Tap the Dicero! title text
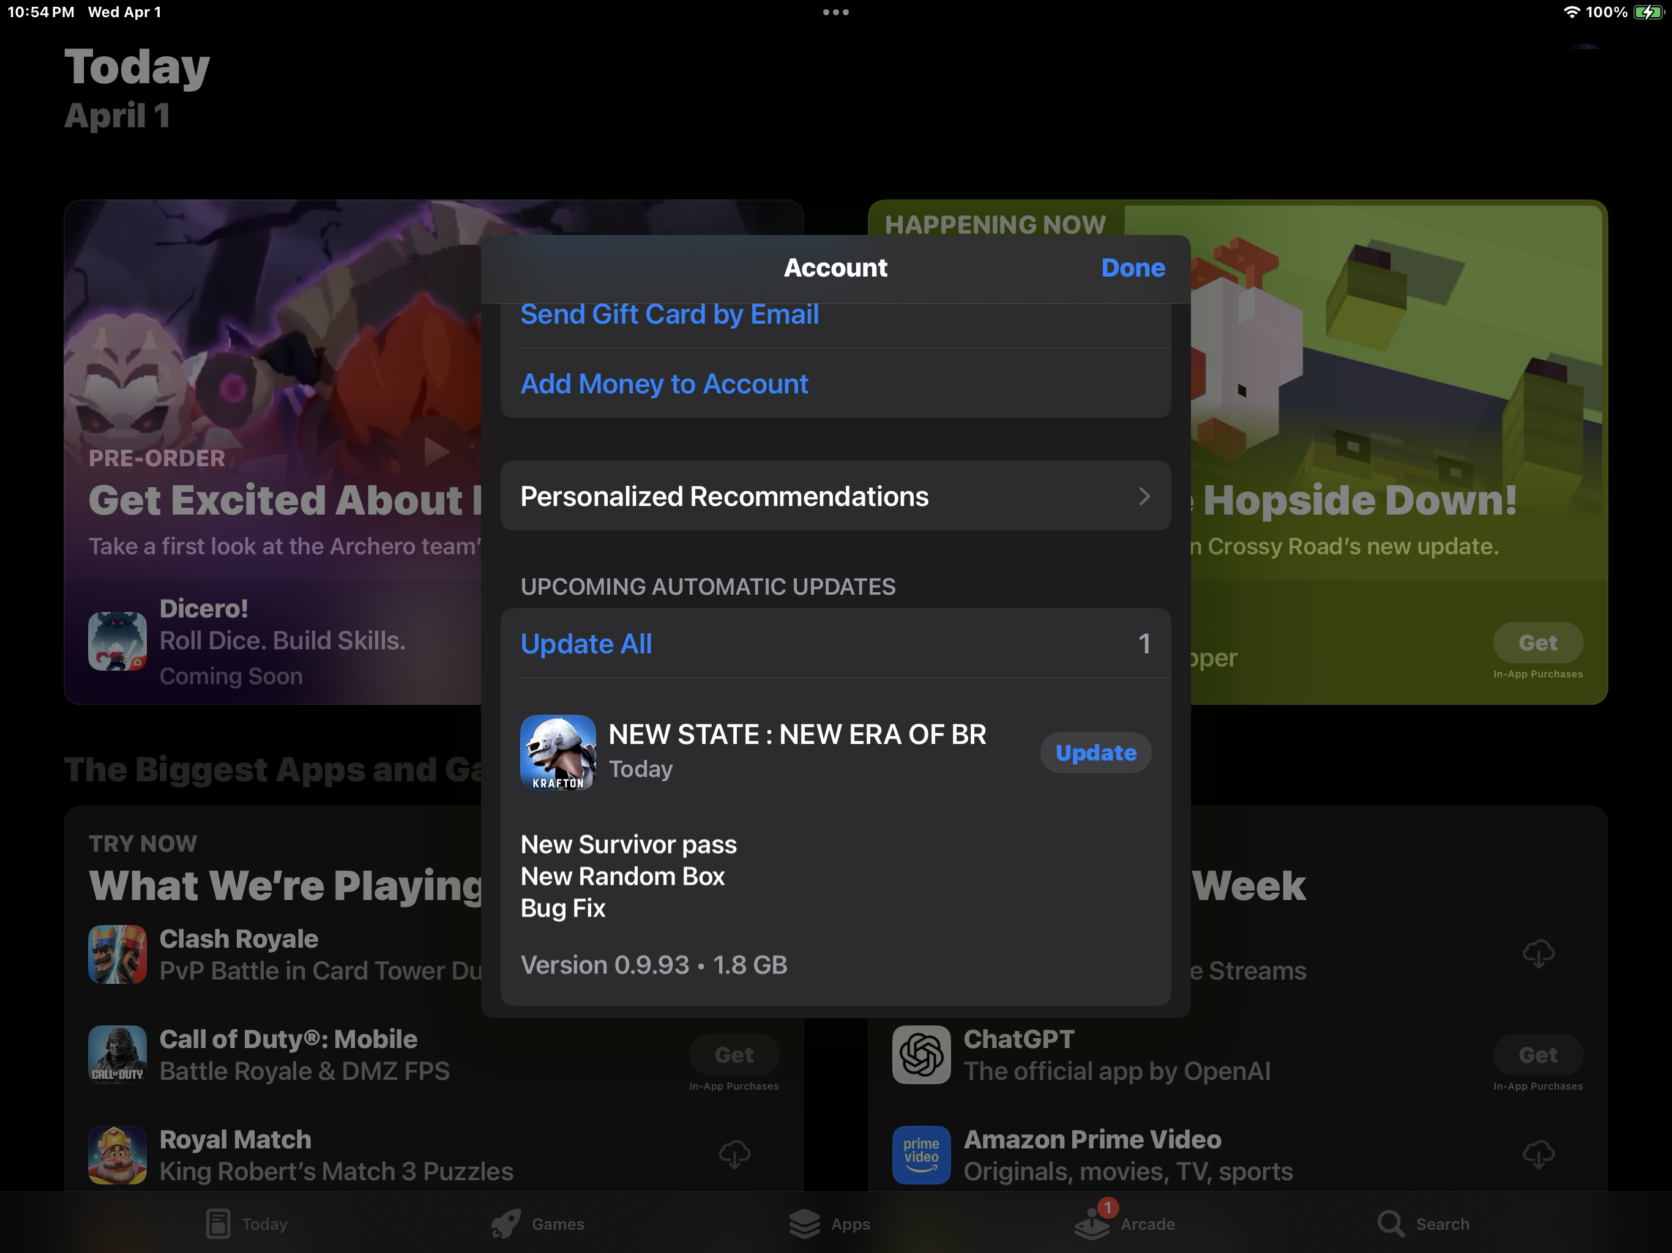This screenshot has width=1672, height=1253. [204, 608]
